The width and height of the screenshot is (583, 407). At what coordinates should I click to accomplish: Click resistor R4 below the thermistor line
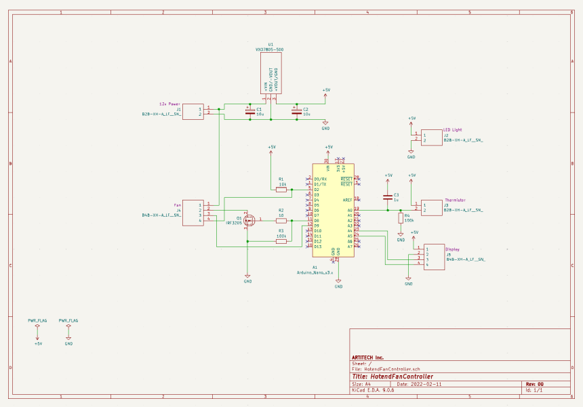(x=401, y=218)
